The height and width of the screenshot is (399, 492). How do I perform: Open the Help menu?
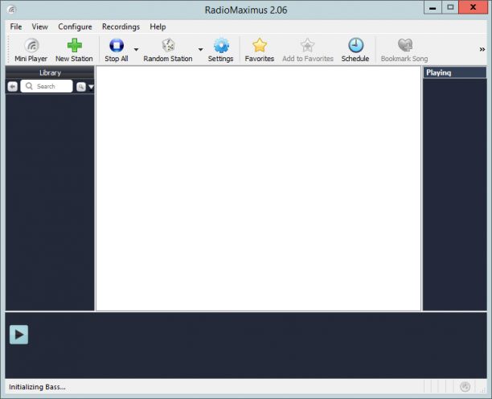point(158,27)
